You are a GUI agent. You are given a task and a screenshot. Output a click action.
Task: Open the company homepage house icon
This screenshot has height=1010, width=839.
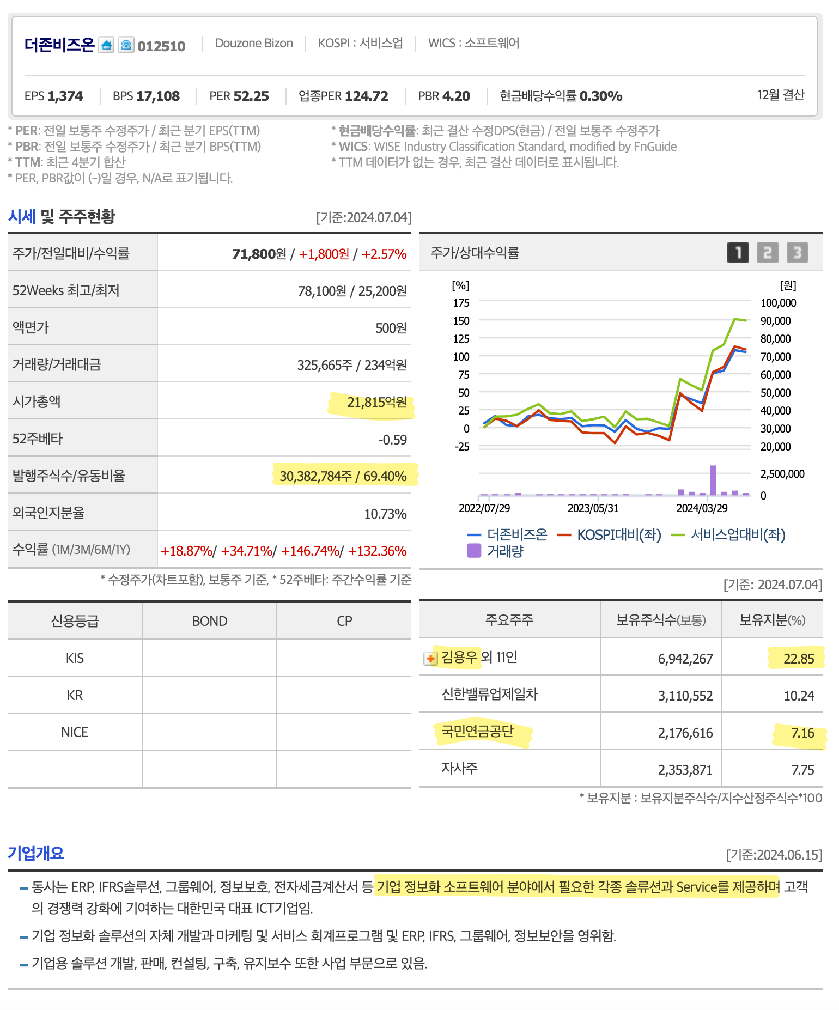pyautogui.click(x=106, y=45)
